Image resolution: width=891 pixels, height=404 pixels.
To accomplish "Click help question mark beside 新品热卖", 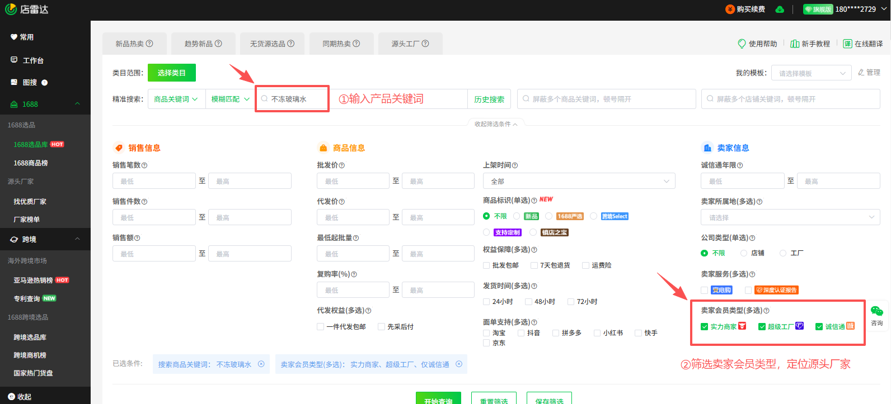I will click(x=149, y=44).
